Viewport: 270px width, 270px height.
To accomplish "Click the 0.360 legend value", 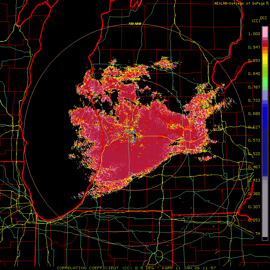I will tap(254, 194).
